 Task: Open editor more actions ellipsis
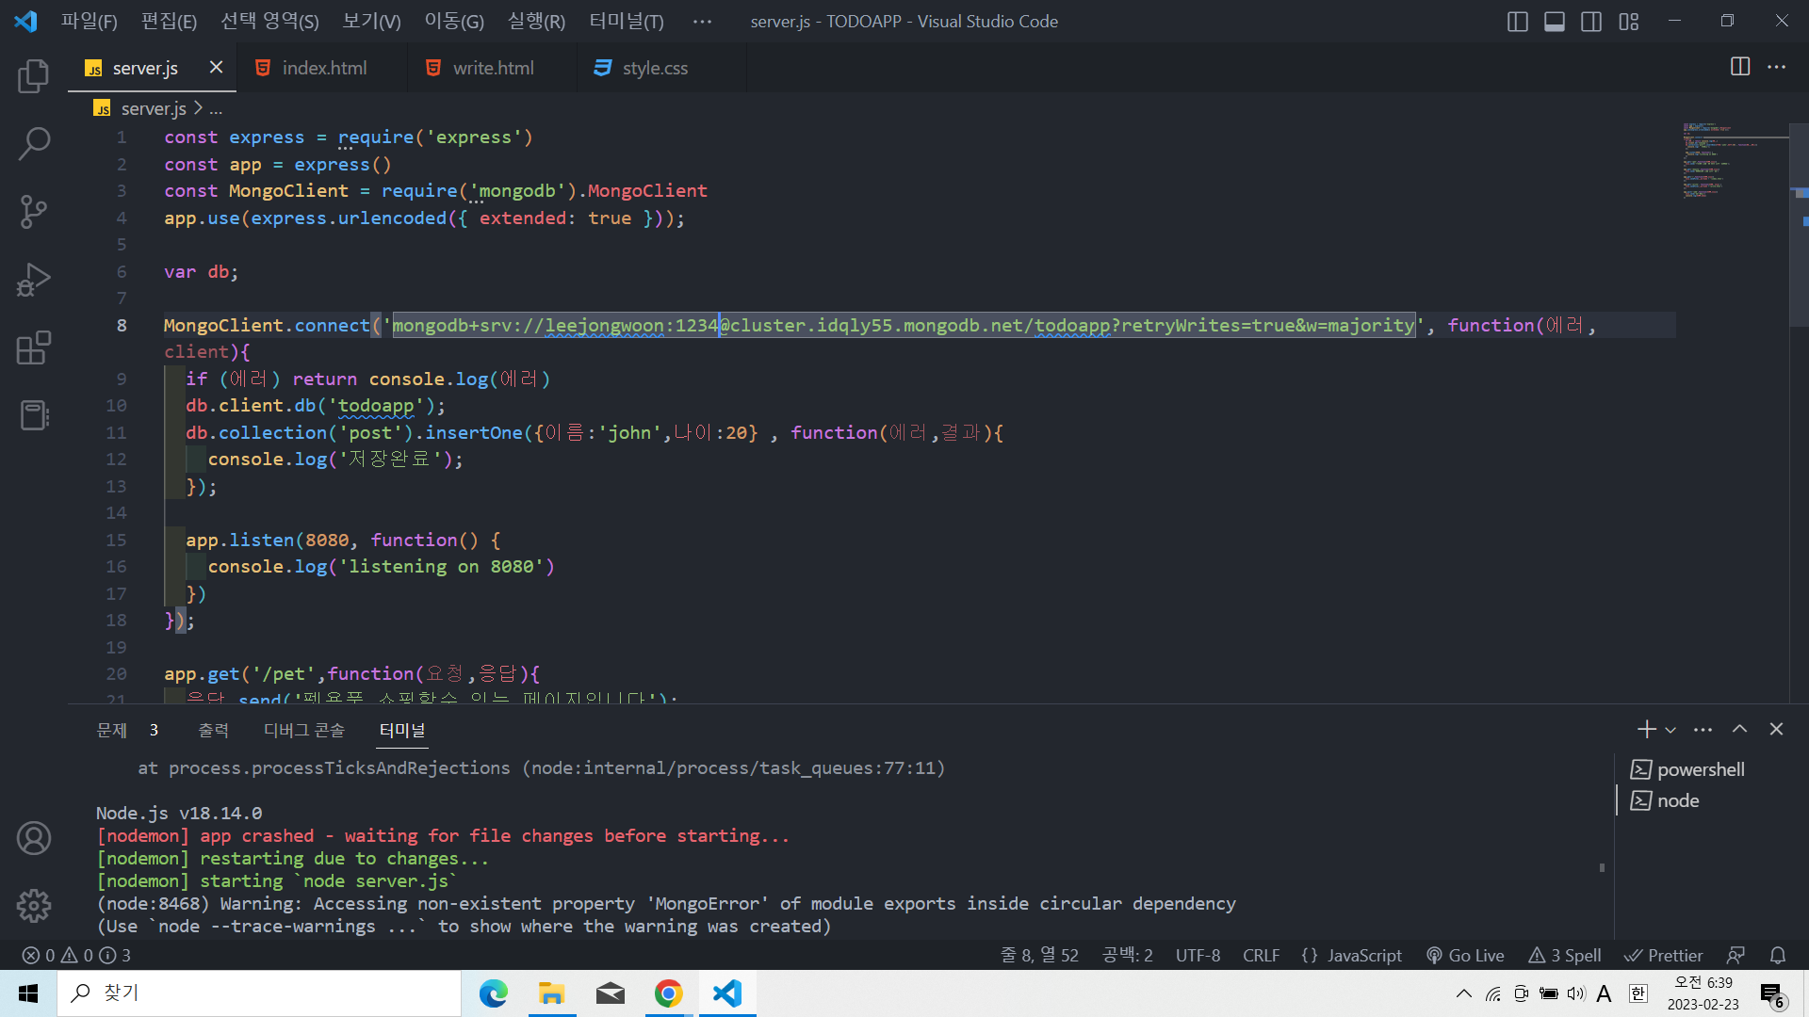tap(1776, 67)
